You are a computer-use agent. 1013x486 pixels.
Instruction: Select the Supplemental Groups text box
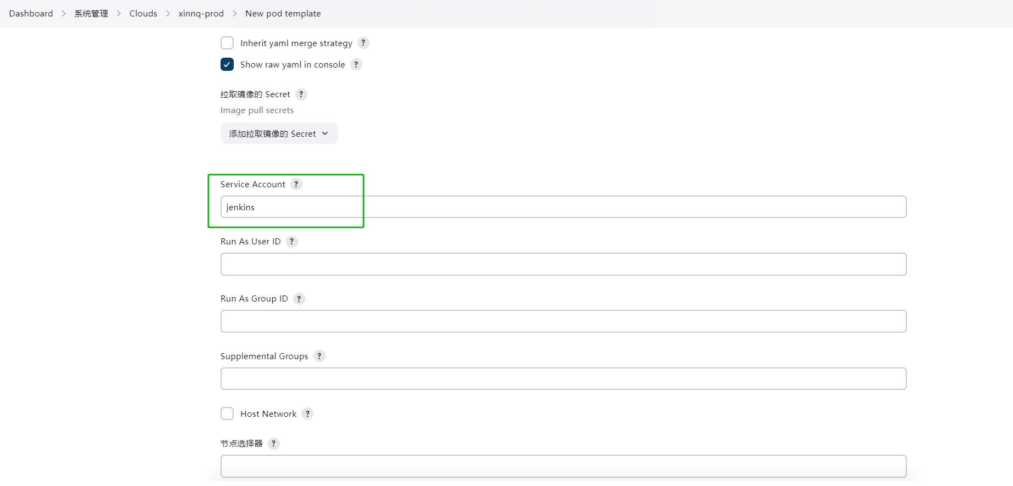tap(563, 379)
